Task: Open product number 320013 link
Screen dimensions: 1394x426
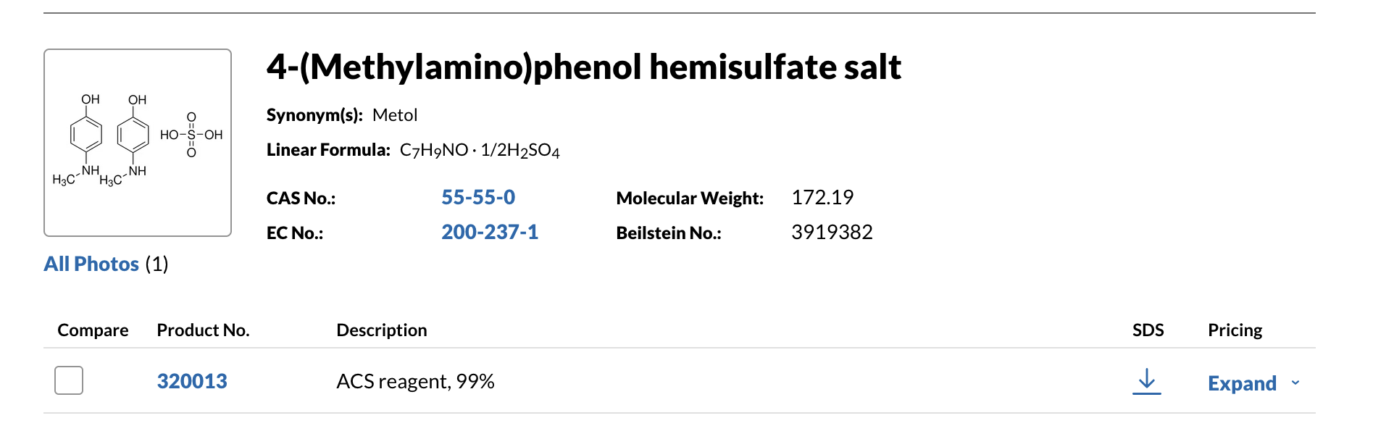Action: pyautogui.click(x=192, y=381)
